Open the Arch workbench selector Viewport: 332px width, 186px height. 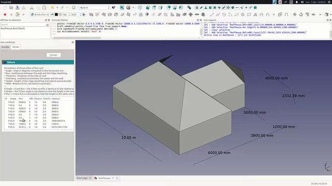pos(94,8)
